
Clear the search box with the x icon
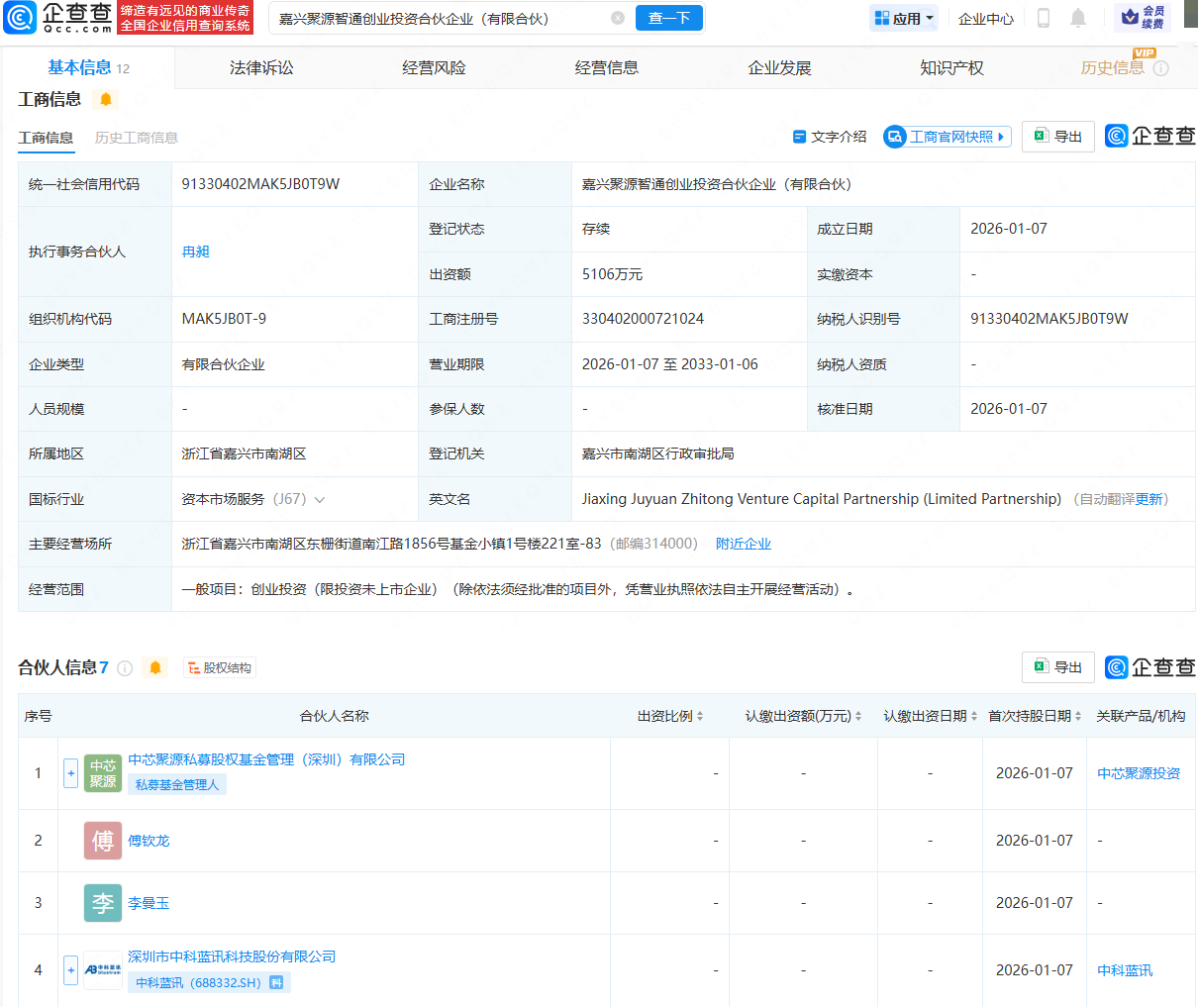[619, 18]
